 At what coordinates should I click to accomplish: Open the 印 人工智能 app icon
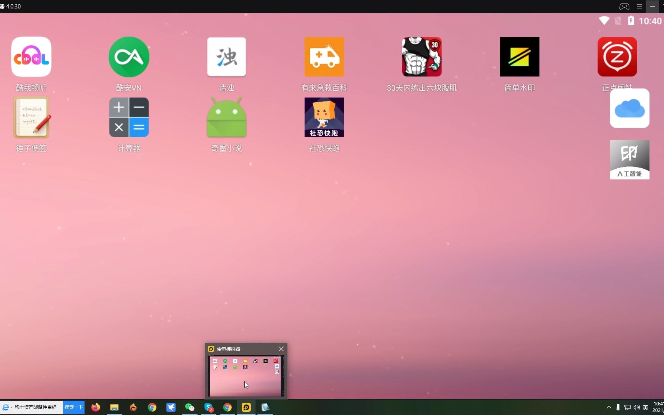(x=629, y=159)
